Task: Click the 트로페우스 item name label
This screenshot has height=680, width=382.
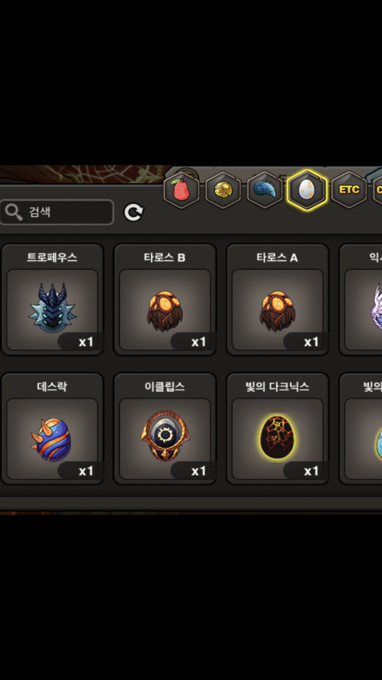Action: point(52,257)
